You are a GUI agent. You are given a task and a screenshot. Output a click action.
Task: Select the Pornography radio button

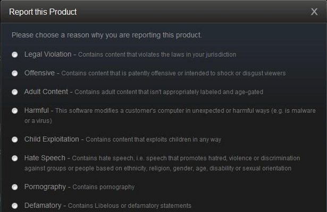(15, 187)
